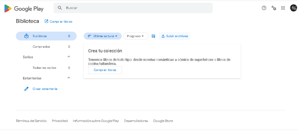Screen dimensions: 298x131
Task: Click the pencil icon for Crear estantería
Action: click(26, 89)
